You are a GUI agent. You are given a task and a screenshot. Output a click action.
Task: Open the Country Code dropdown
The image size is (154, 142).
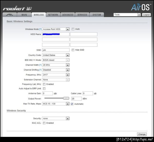[x=56, y=55]
